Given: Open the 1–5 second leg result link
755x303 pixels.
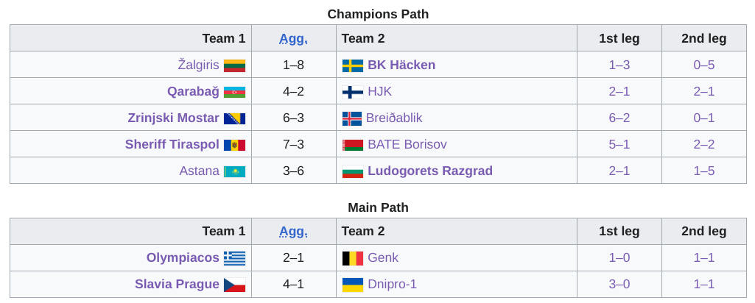Looking at the screenshot, I should point(704,171).
